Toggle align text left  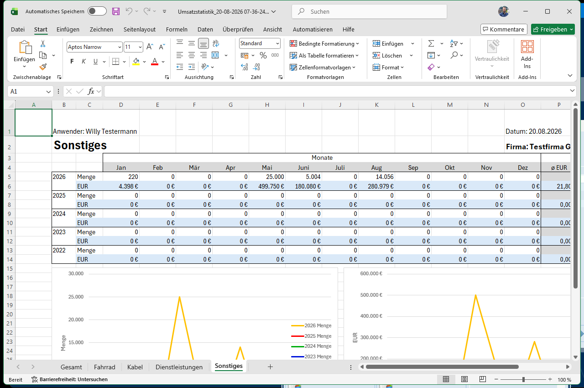coord(180,55)
